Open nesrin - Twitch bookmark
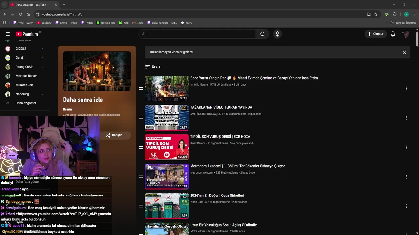 [x=66, y=23]
